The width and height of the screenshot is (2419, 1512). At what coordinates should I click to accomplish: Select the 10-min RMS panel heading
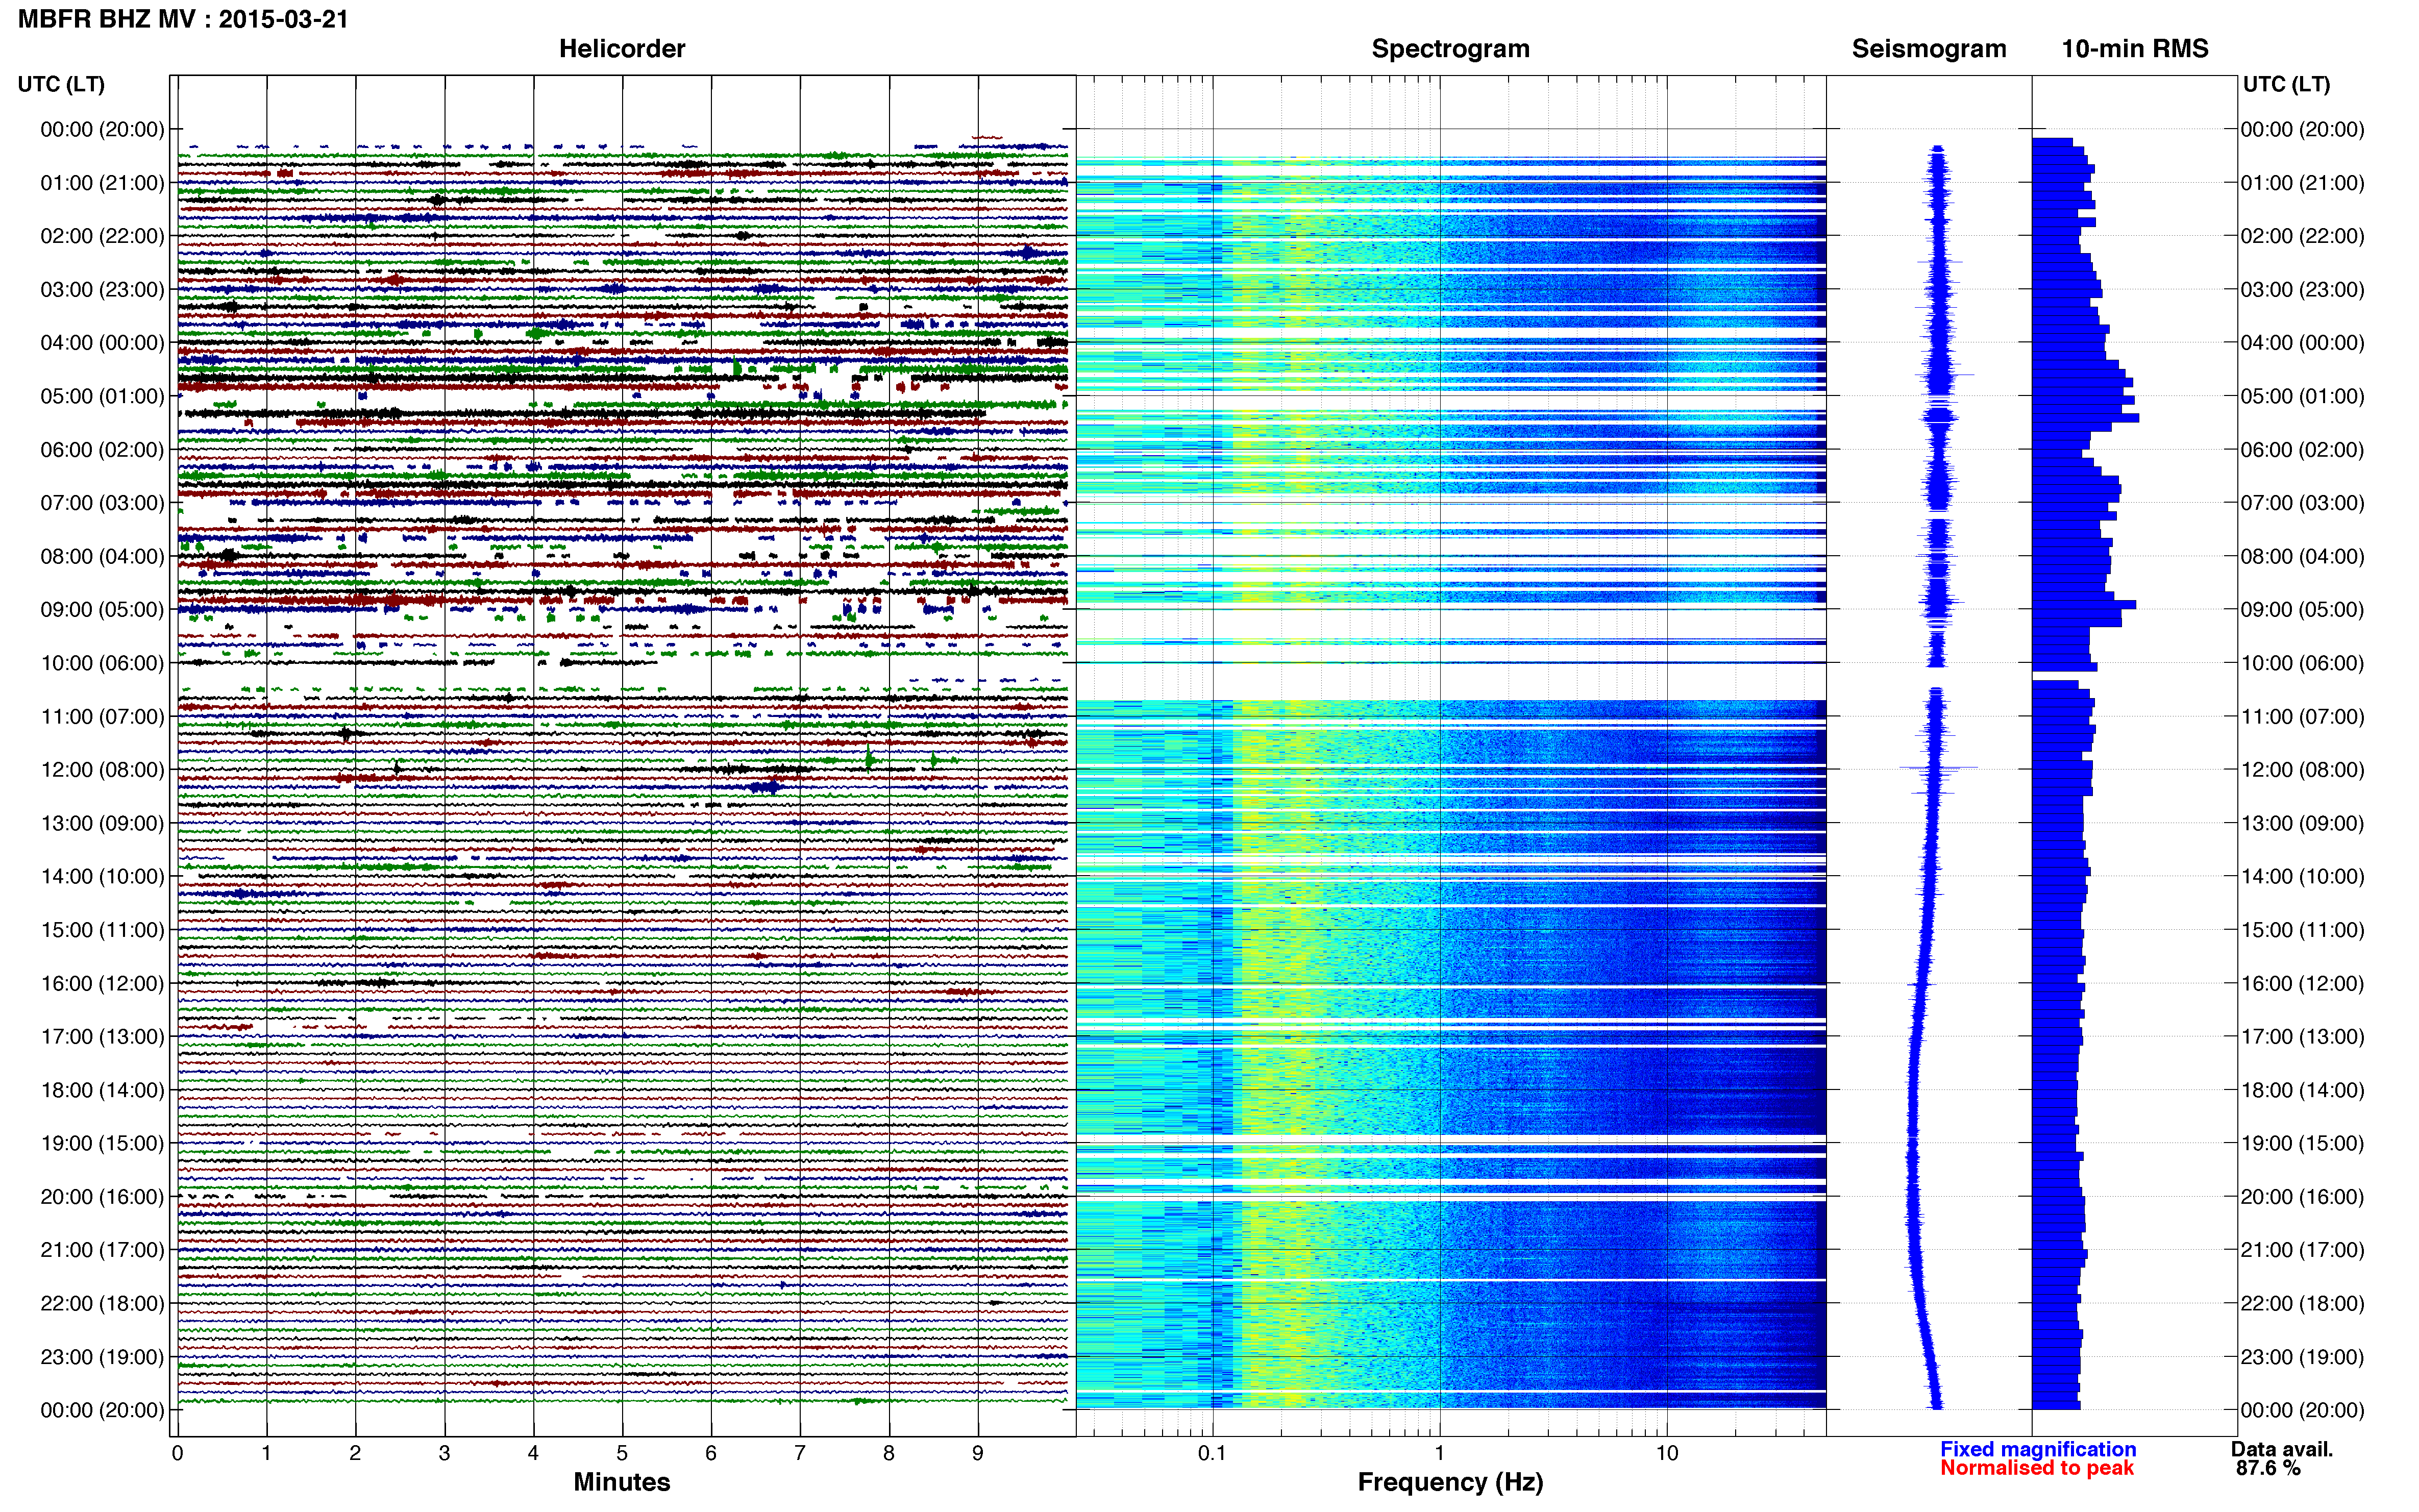2135,49
